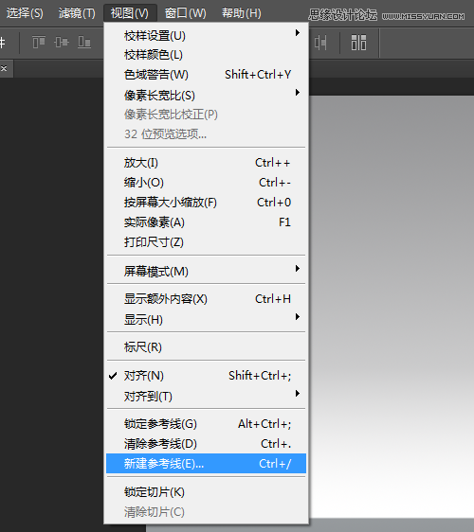Expand the 屏幕模式(M) submenu

click(206, 272)
